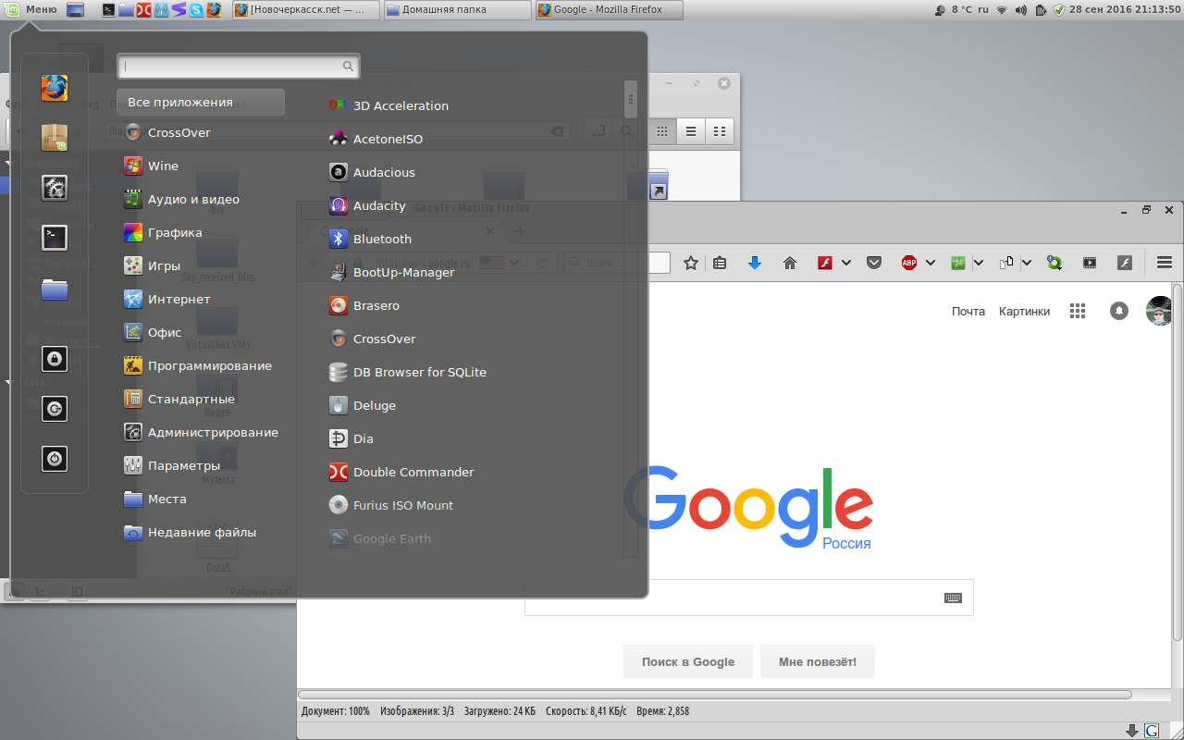1184x740 pixels.
Task: Open Terminal from menu favorites sidebar
Action: (x=55, y=238)
